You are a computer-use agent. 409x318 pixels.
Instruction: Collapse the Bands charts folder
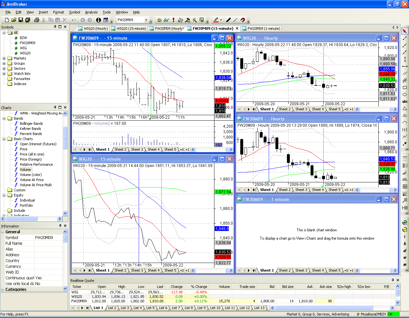click(x=4, y=118)
